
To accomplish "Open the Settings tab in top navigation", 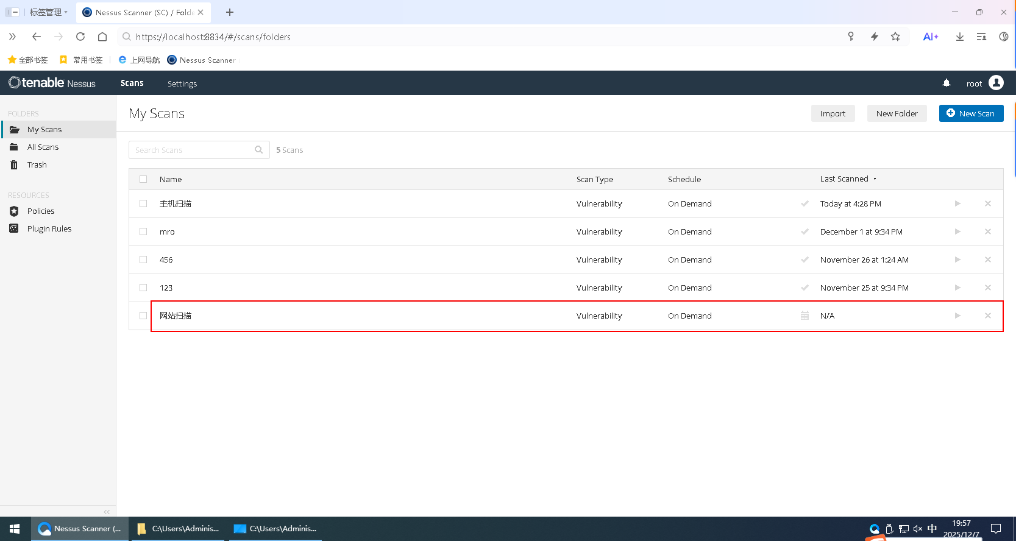I will click(182, 83).
